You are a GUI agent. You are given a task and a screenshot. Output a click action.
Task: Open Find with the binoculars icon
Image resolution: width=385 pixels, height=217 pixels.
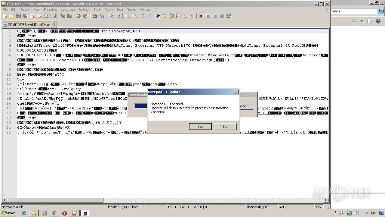(x=94, y=16)
